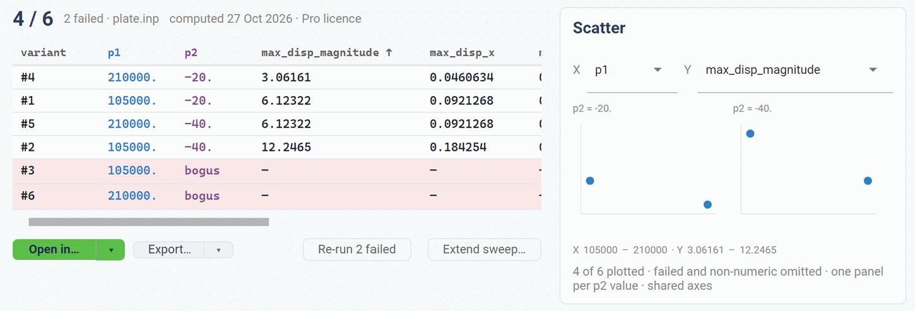915x311 pixels.
Task: Click the Export… button
Action: point(169,250)
